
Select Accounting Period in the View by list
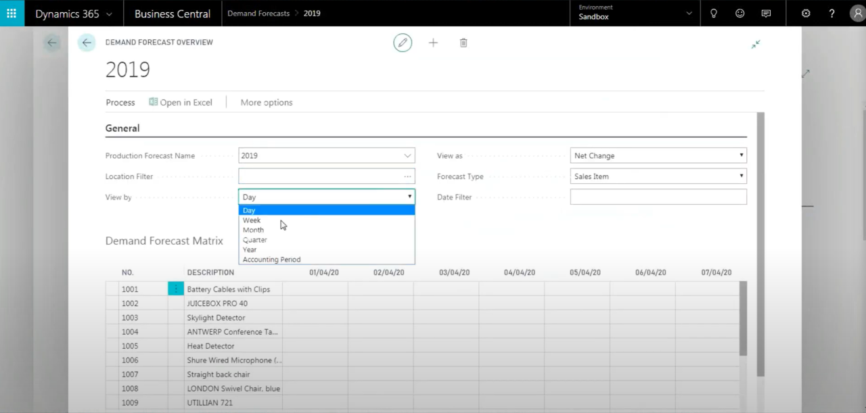pos(327,260)
